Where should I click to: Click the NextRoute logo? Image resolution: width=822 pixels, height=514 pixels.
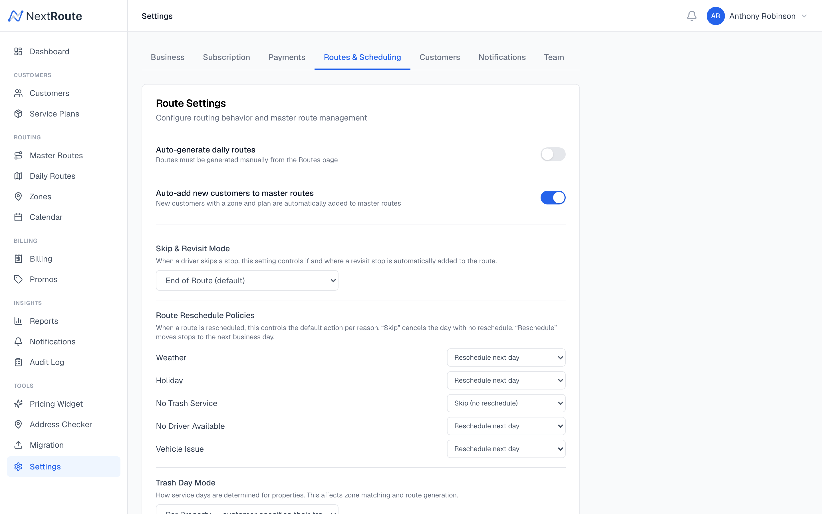45,16
